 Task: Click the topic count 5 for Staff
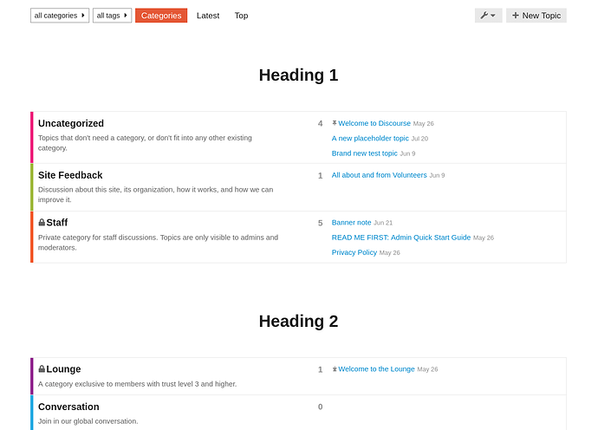click(321, 223)
